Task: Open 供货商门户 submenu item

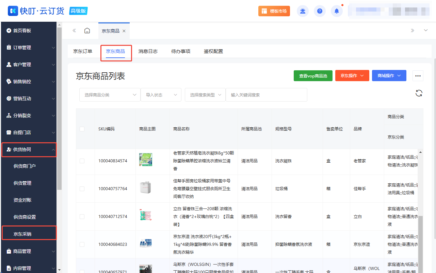Action: click(28, 166)
